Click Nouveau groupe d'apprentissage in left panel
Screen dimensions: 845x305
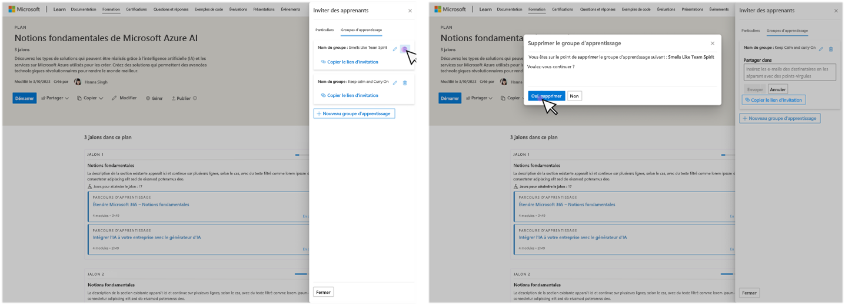pos(354,113)
